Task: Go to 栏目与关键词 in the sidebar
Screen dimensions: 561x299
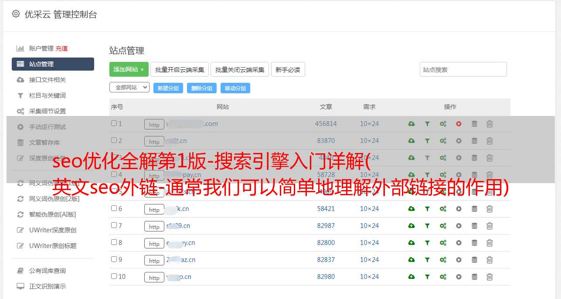Action: (x=48, y=95)
